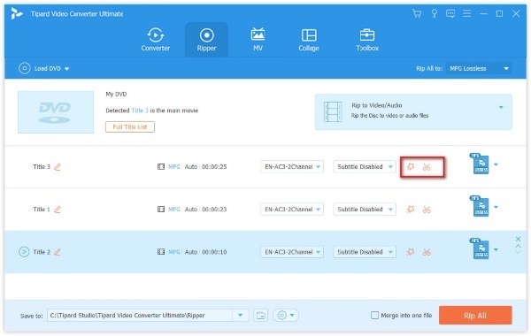
Task: Move Title 2 up in list
Action: tap(518, 247)
